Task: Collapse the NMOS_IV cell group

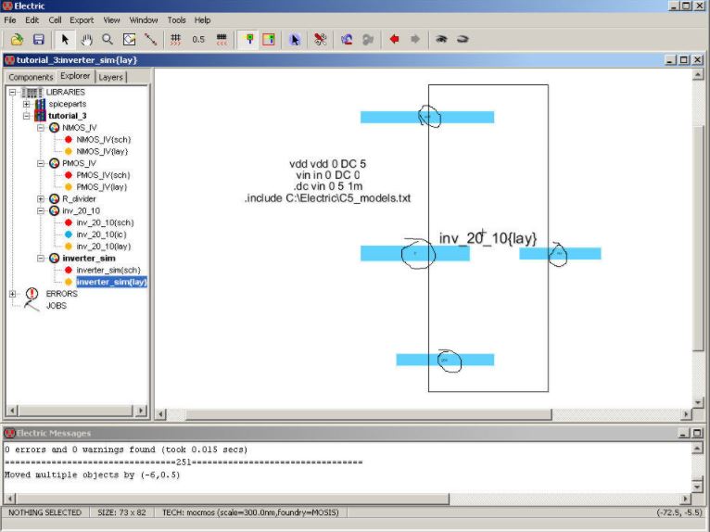Action: (41, 127)
